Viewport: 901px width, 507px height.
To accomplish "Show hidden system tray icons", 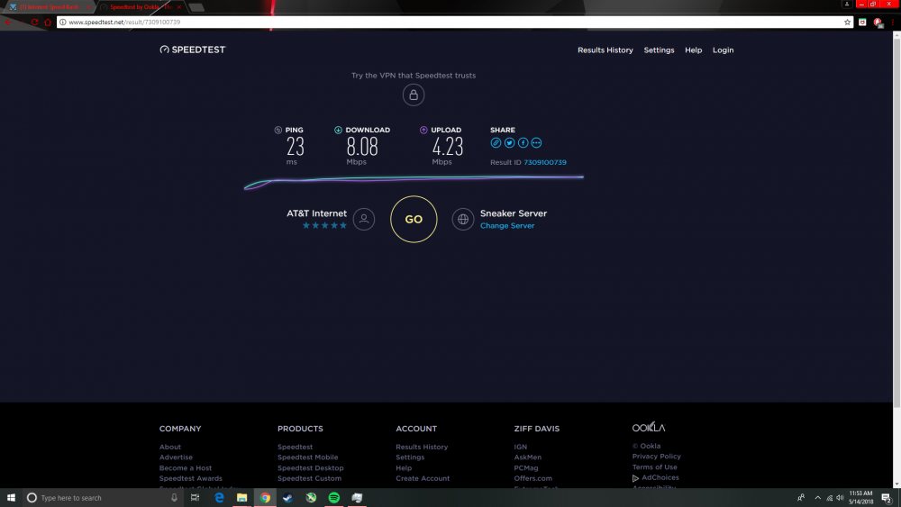I will pos(818,498).
